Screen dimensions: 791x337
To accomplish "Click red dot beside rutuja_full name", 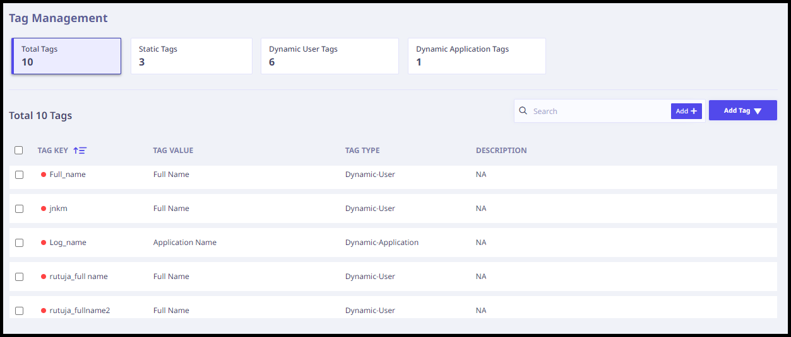I will coord(44,277).
